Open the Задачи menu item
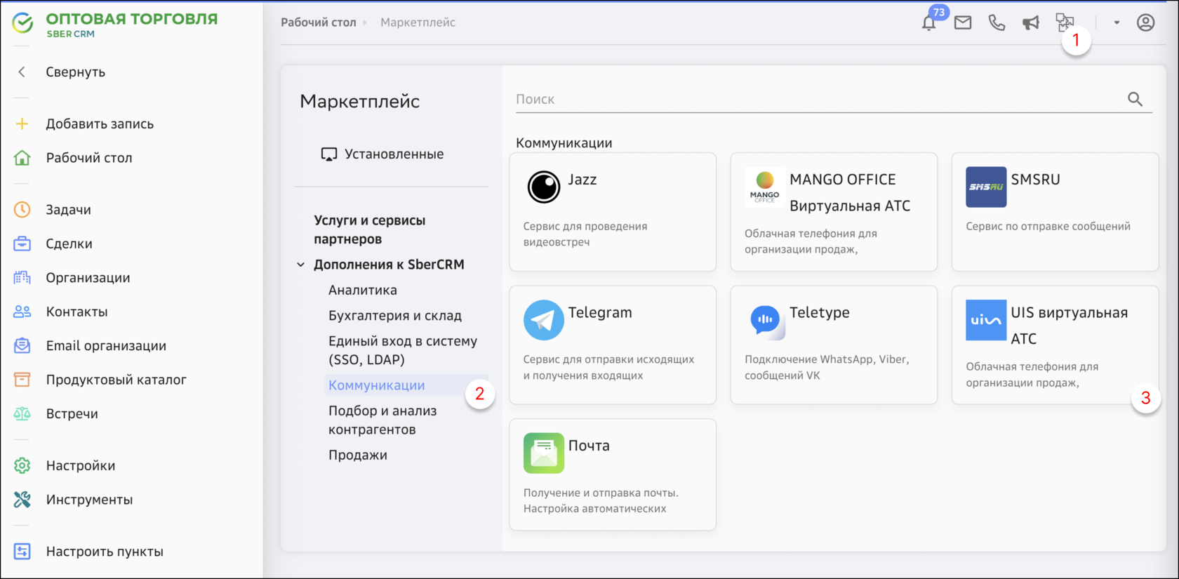 (x=68, y=209)
